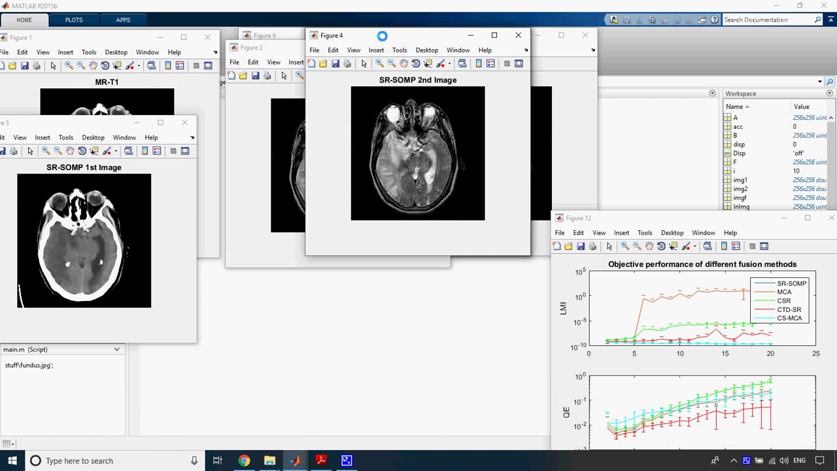Click the MATLAB help question mark icon

(714, 20)
